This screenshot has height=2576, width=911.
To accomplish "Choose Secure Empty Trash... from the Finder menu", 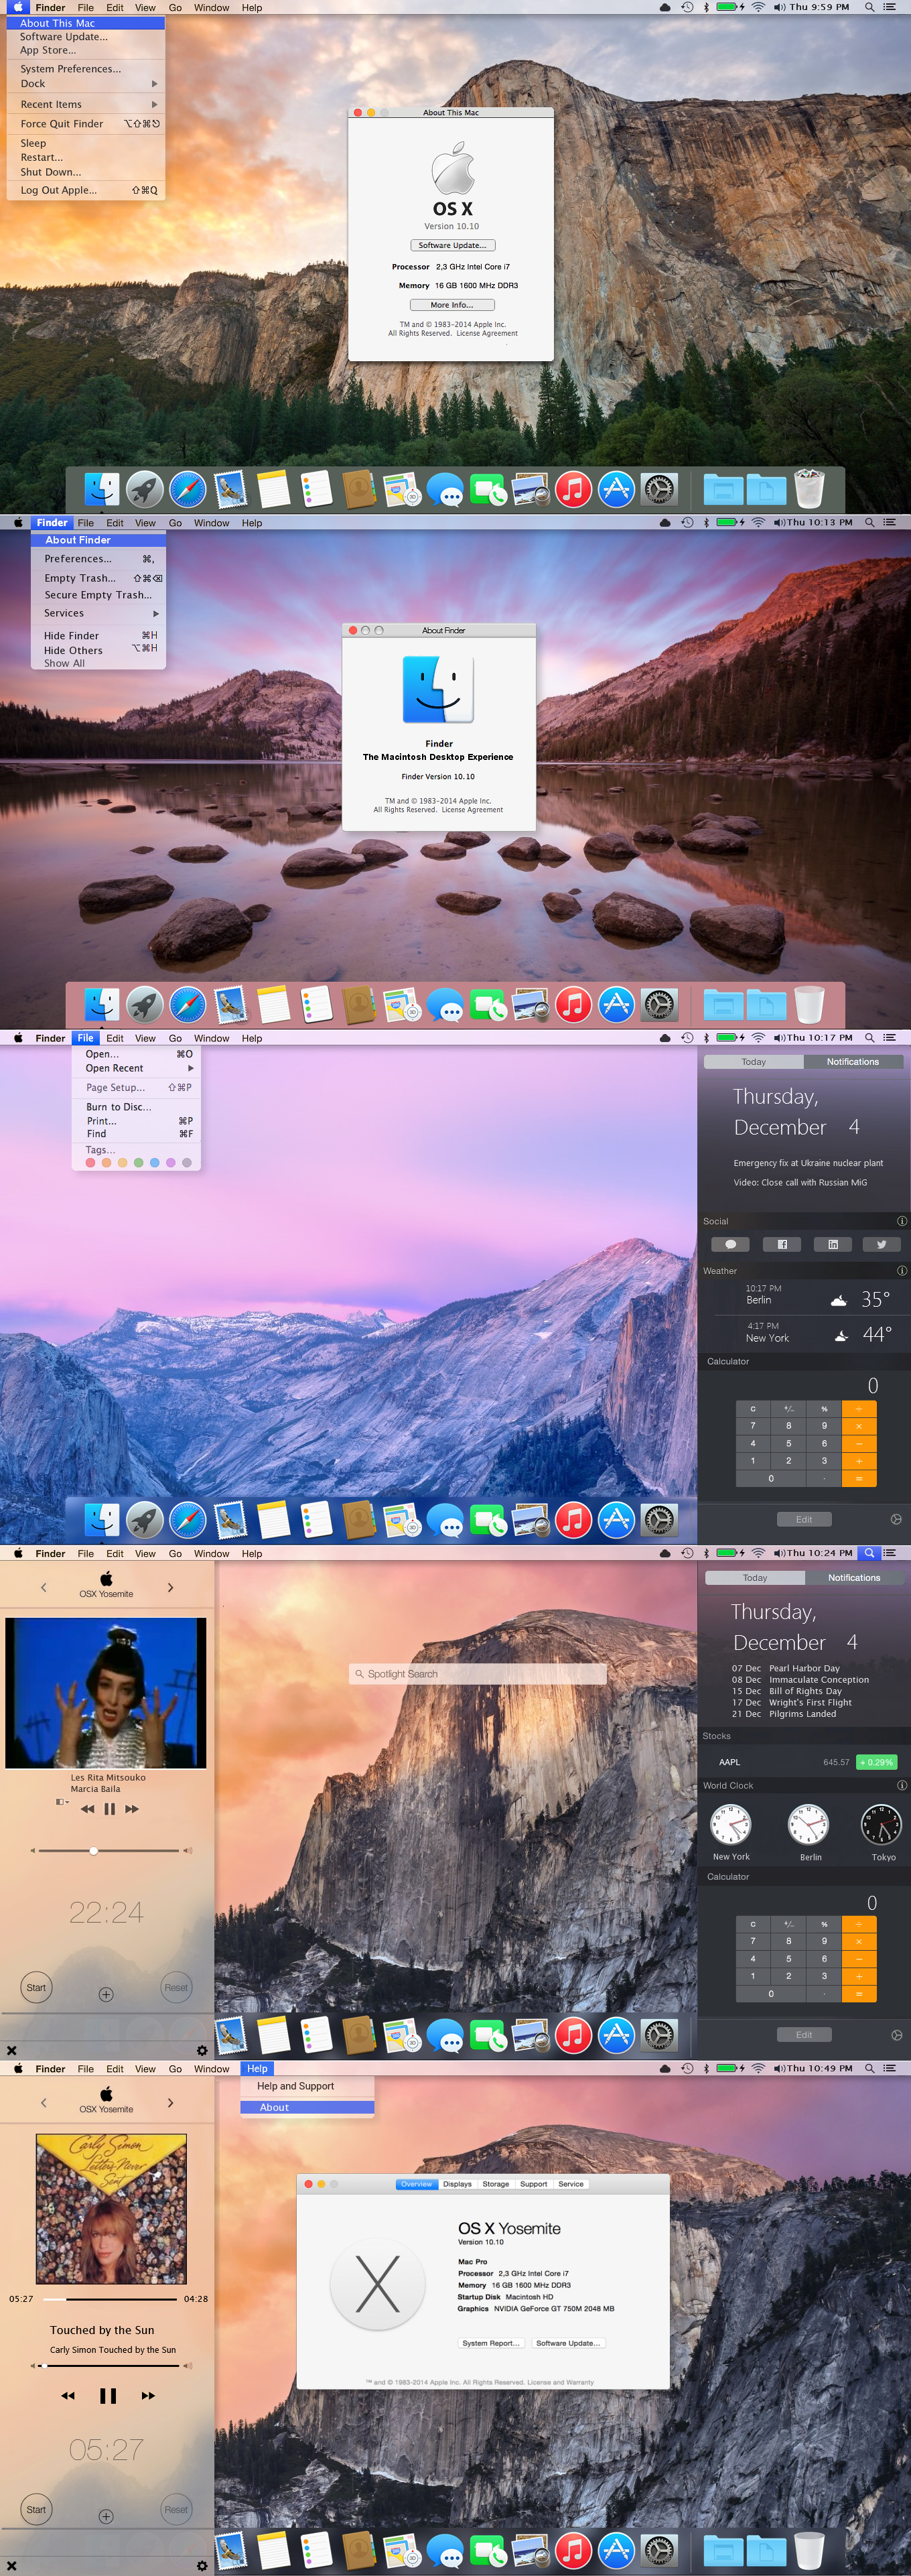I will pyautogui.click(x=99, y=594).
